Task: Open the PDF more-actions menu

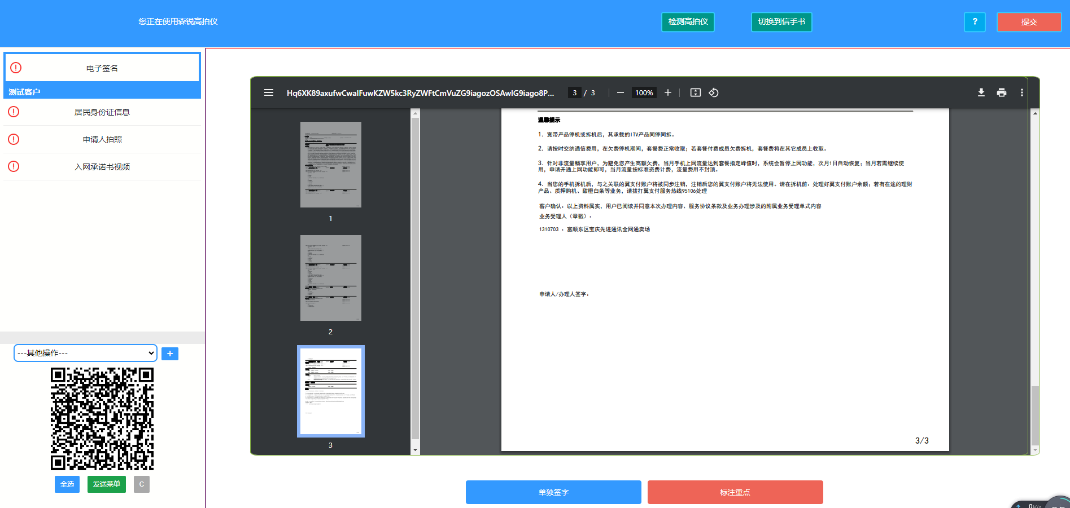Action: 1022,92
